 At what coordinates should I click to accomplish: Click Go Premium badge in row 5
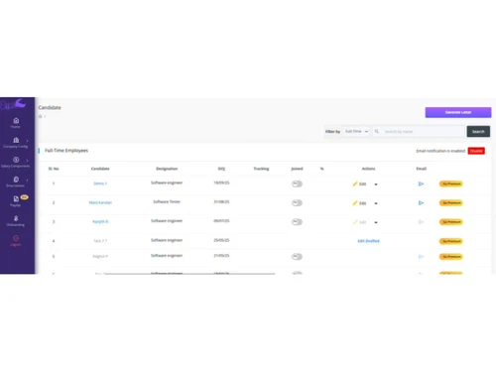(451, 257)
